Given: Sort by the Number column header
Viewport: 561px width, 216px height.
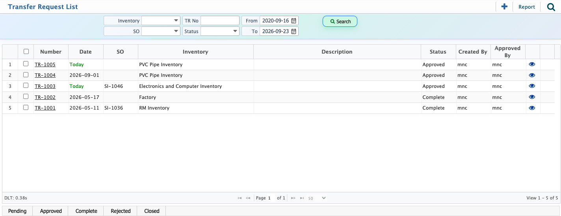Looking at the screenshot, I should click(x=51, y=52).
